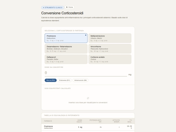Click the Strumento Clinico badge dot

(x=43, y=7)
